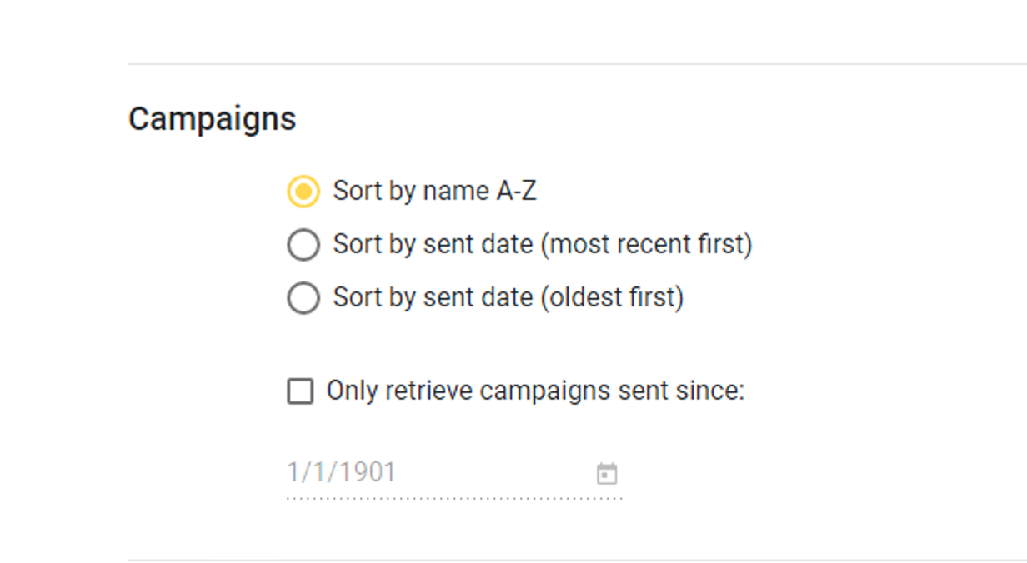Click the 'oldest first' label text

pos(612,297)
